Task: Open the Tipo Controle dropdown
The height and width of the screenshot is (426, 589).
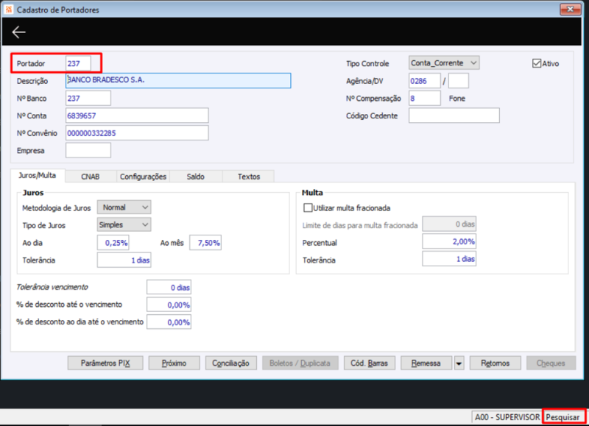Action: pos(444,63)
